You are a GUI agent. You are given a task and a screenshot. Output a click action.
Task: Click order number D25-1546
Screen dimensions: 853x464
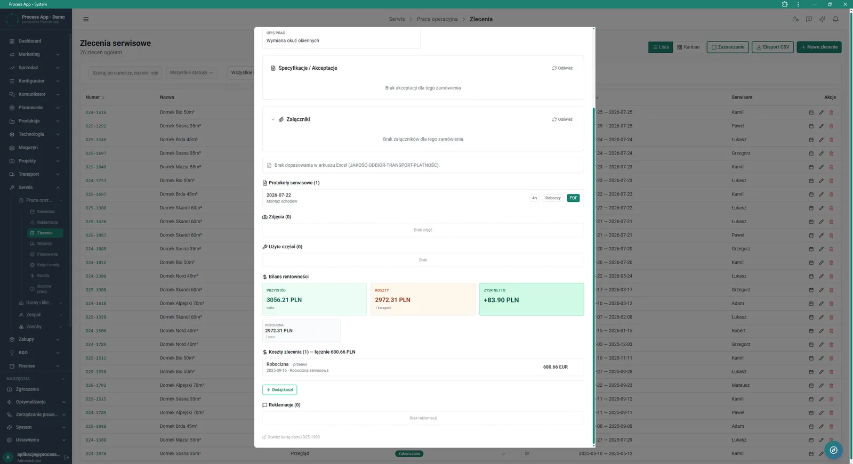[96, 140]
